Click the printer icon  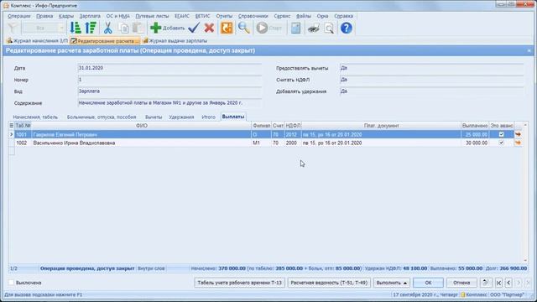tap(313, 29)
